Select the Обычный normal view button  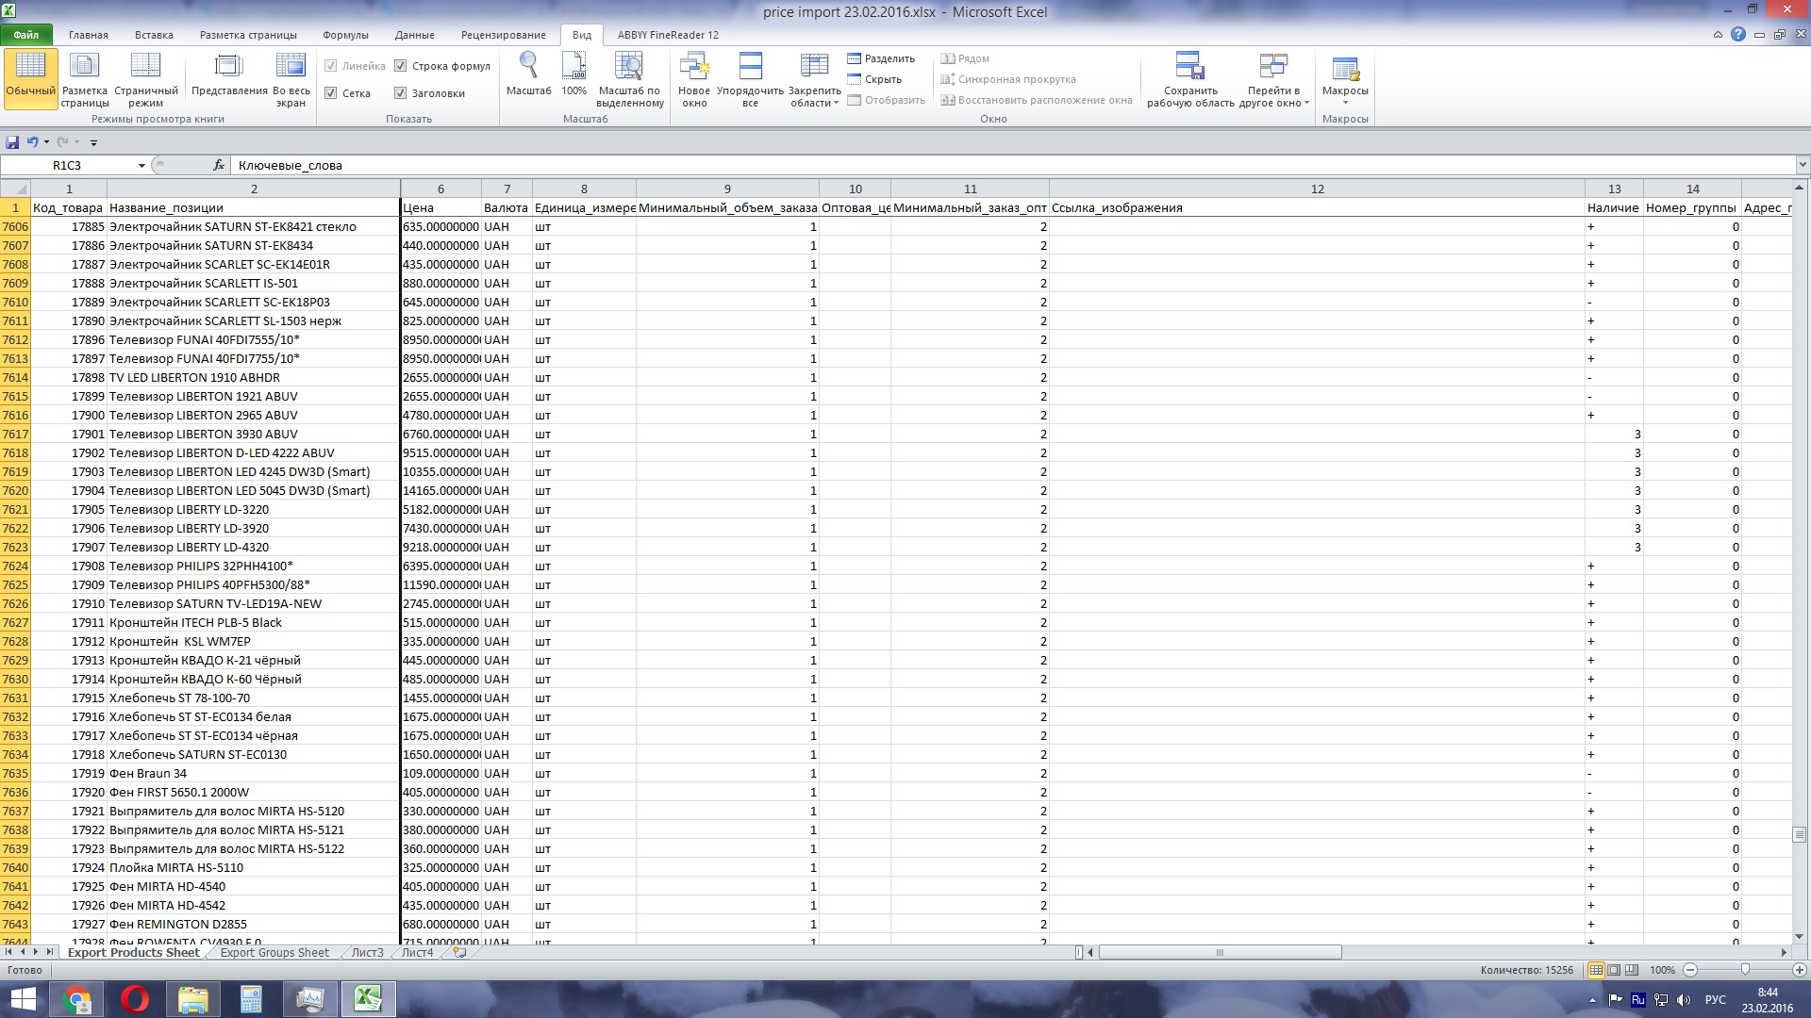pos(30,79)
